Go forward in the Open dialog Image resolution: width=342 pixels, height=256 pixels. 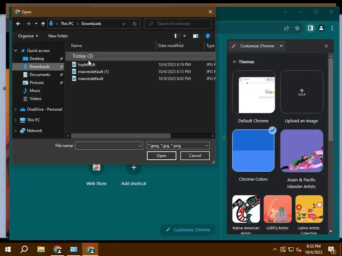point(28,24)
